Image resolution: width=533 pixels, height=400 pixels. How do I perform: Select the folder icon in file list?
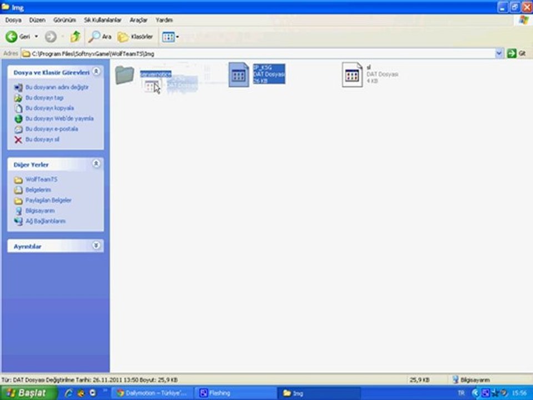point(124,74)
